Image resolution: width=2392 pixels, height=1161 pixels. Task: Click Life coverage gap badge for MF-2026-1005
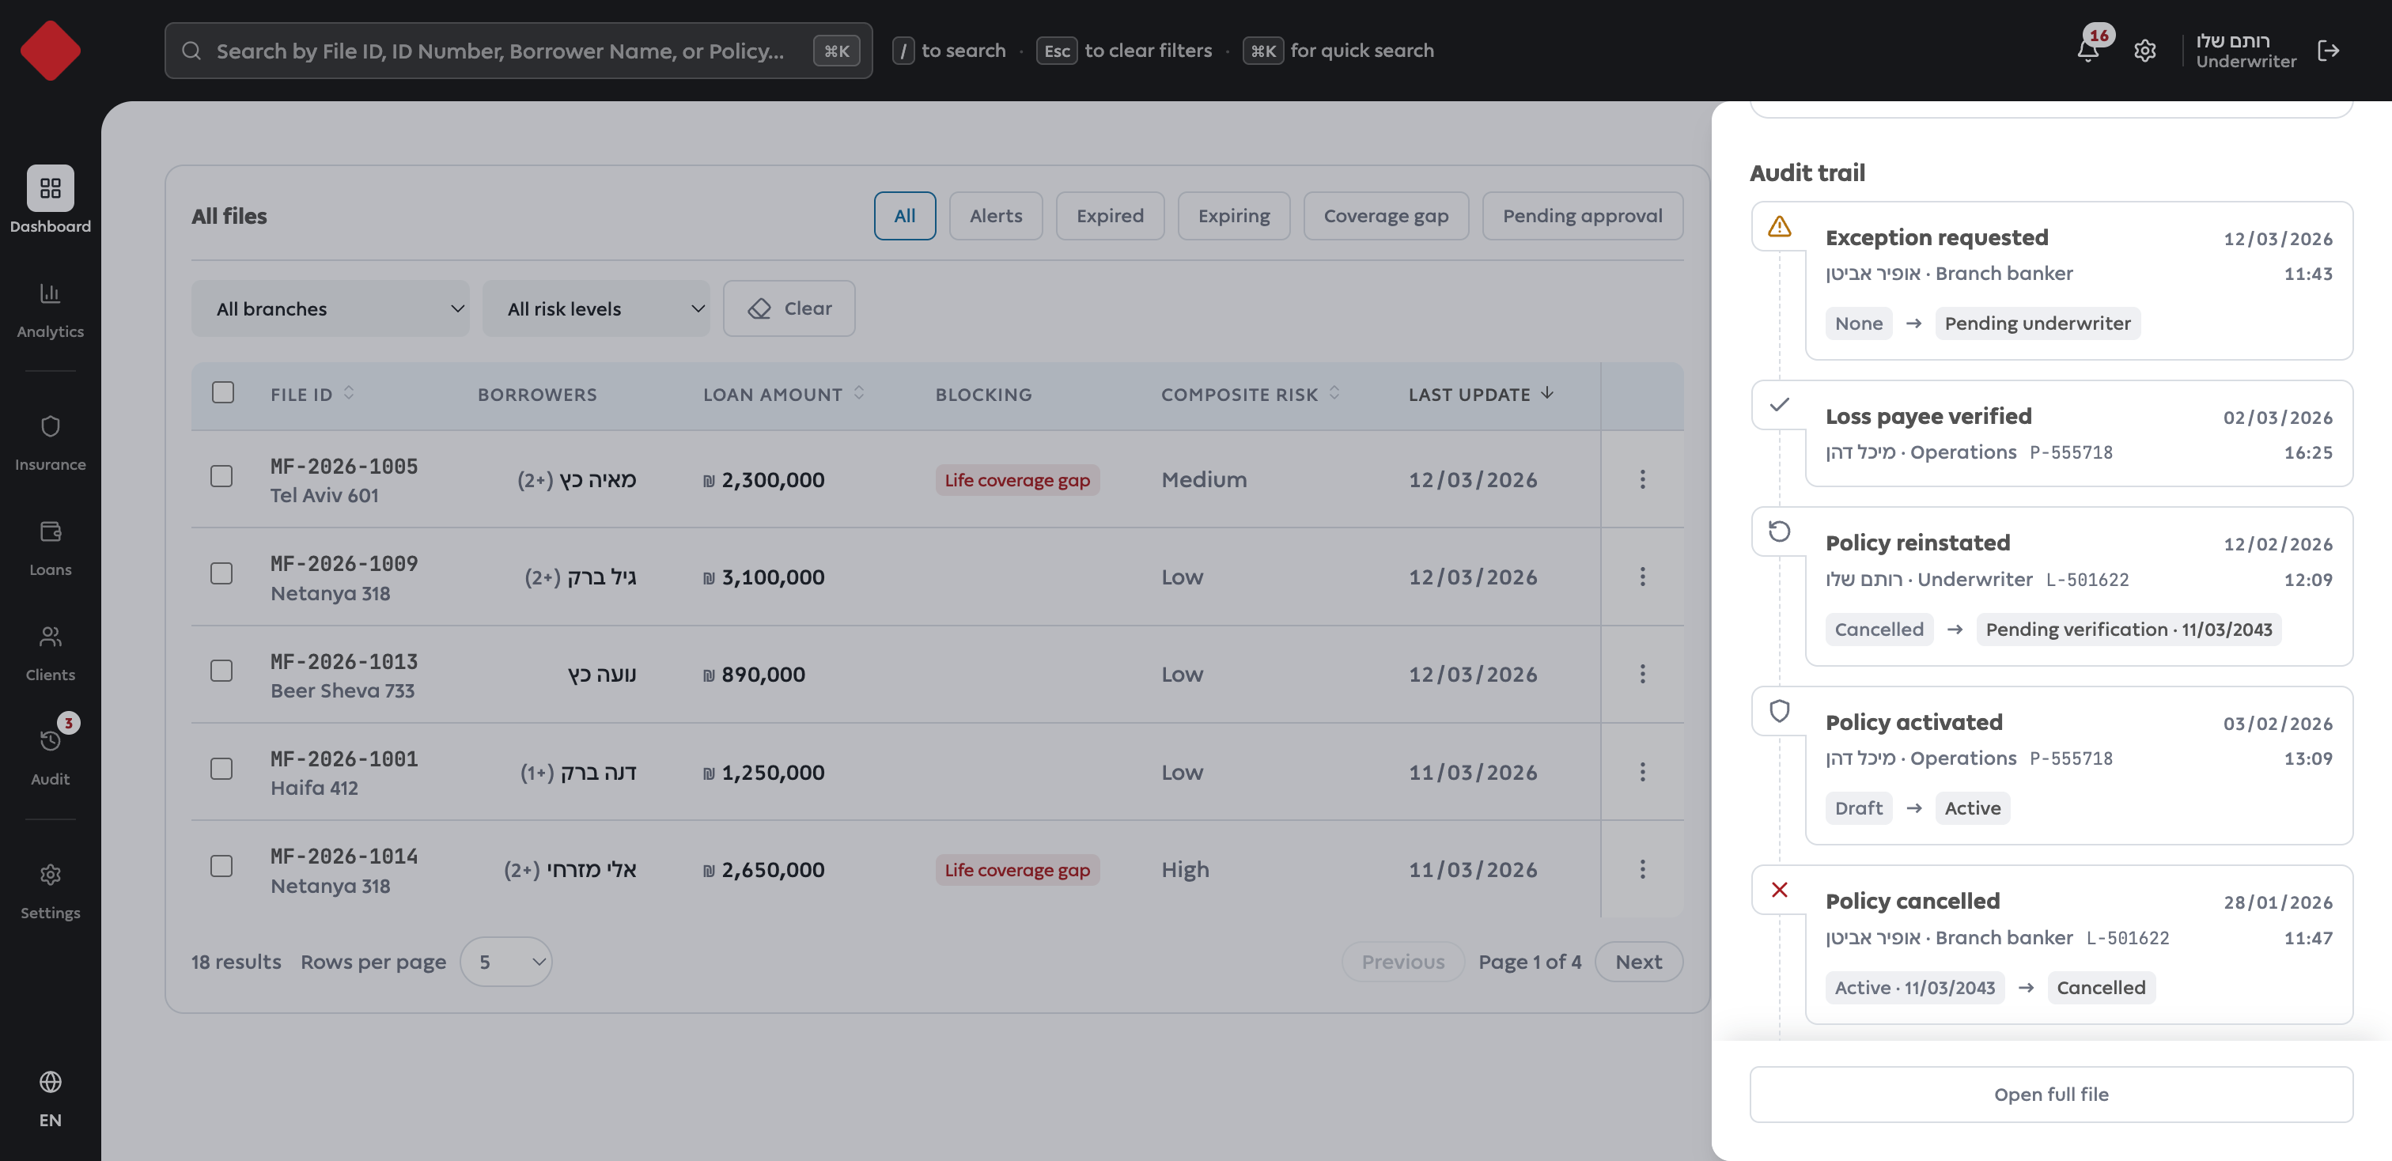click(1016, 480)
